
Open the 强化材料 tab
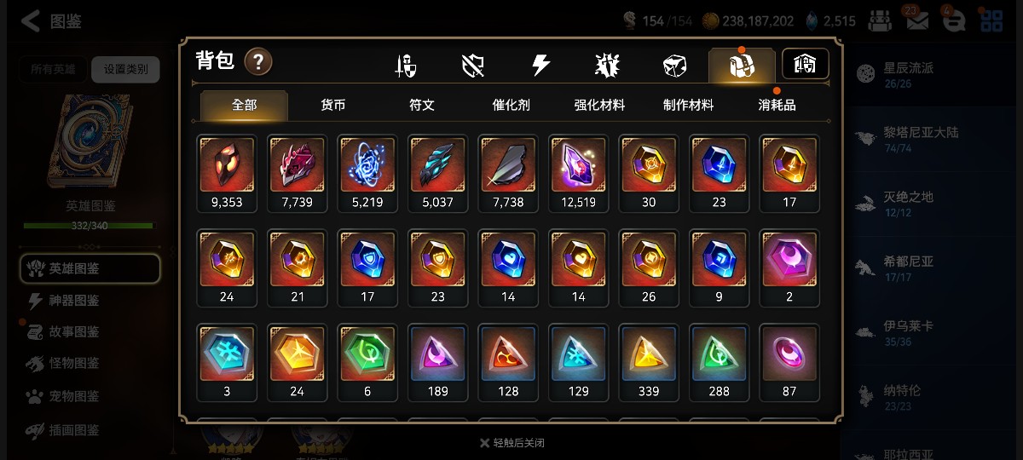[599, 106]
